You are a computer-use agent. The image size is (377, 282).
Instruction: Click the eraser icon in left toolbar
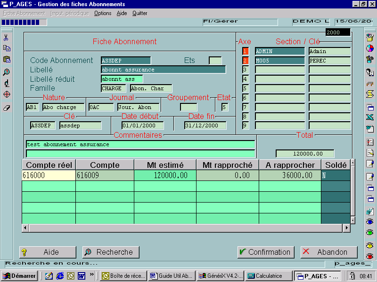pyautogui.click(x=7, y=108)
